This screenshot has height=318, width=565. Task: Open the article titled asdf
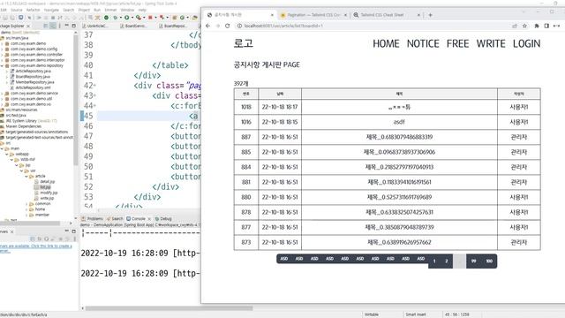pos(399,122)
